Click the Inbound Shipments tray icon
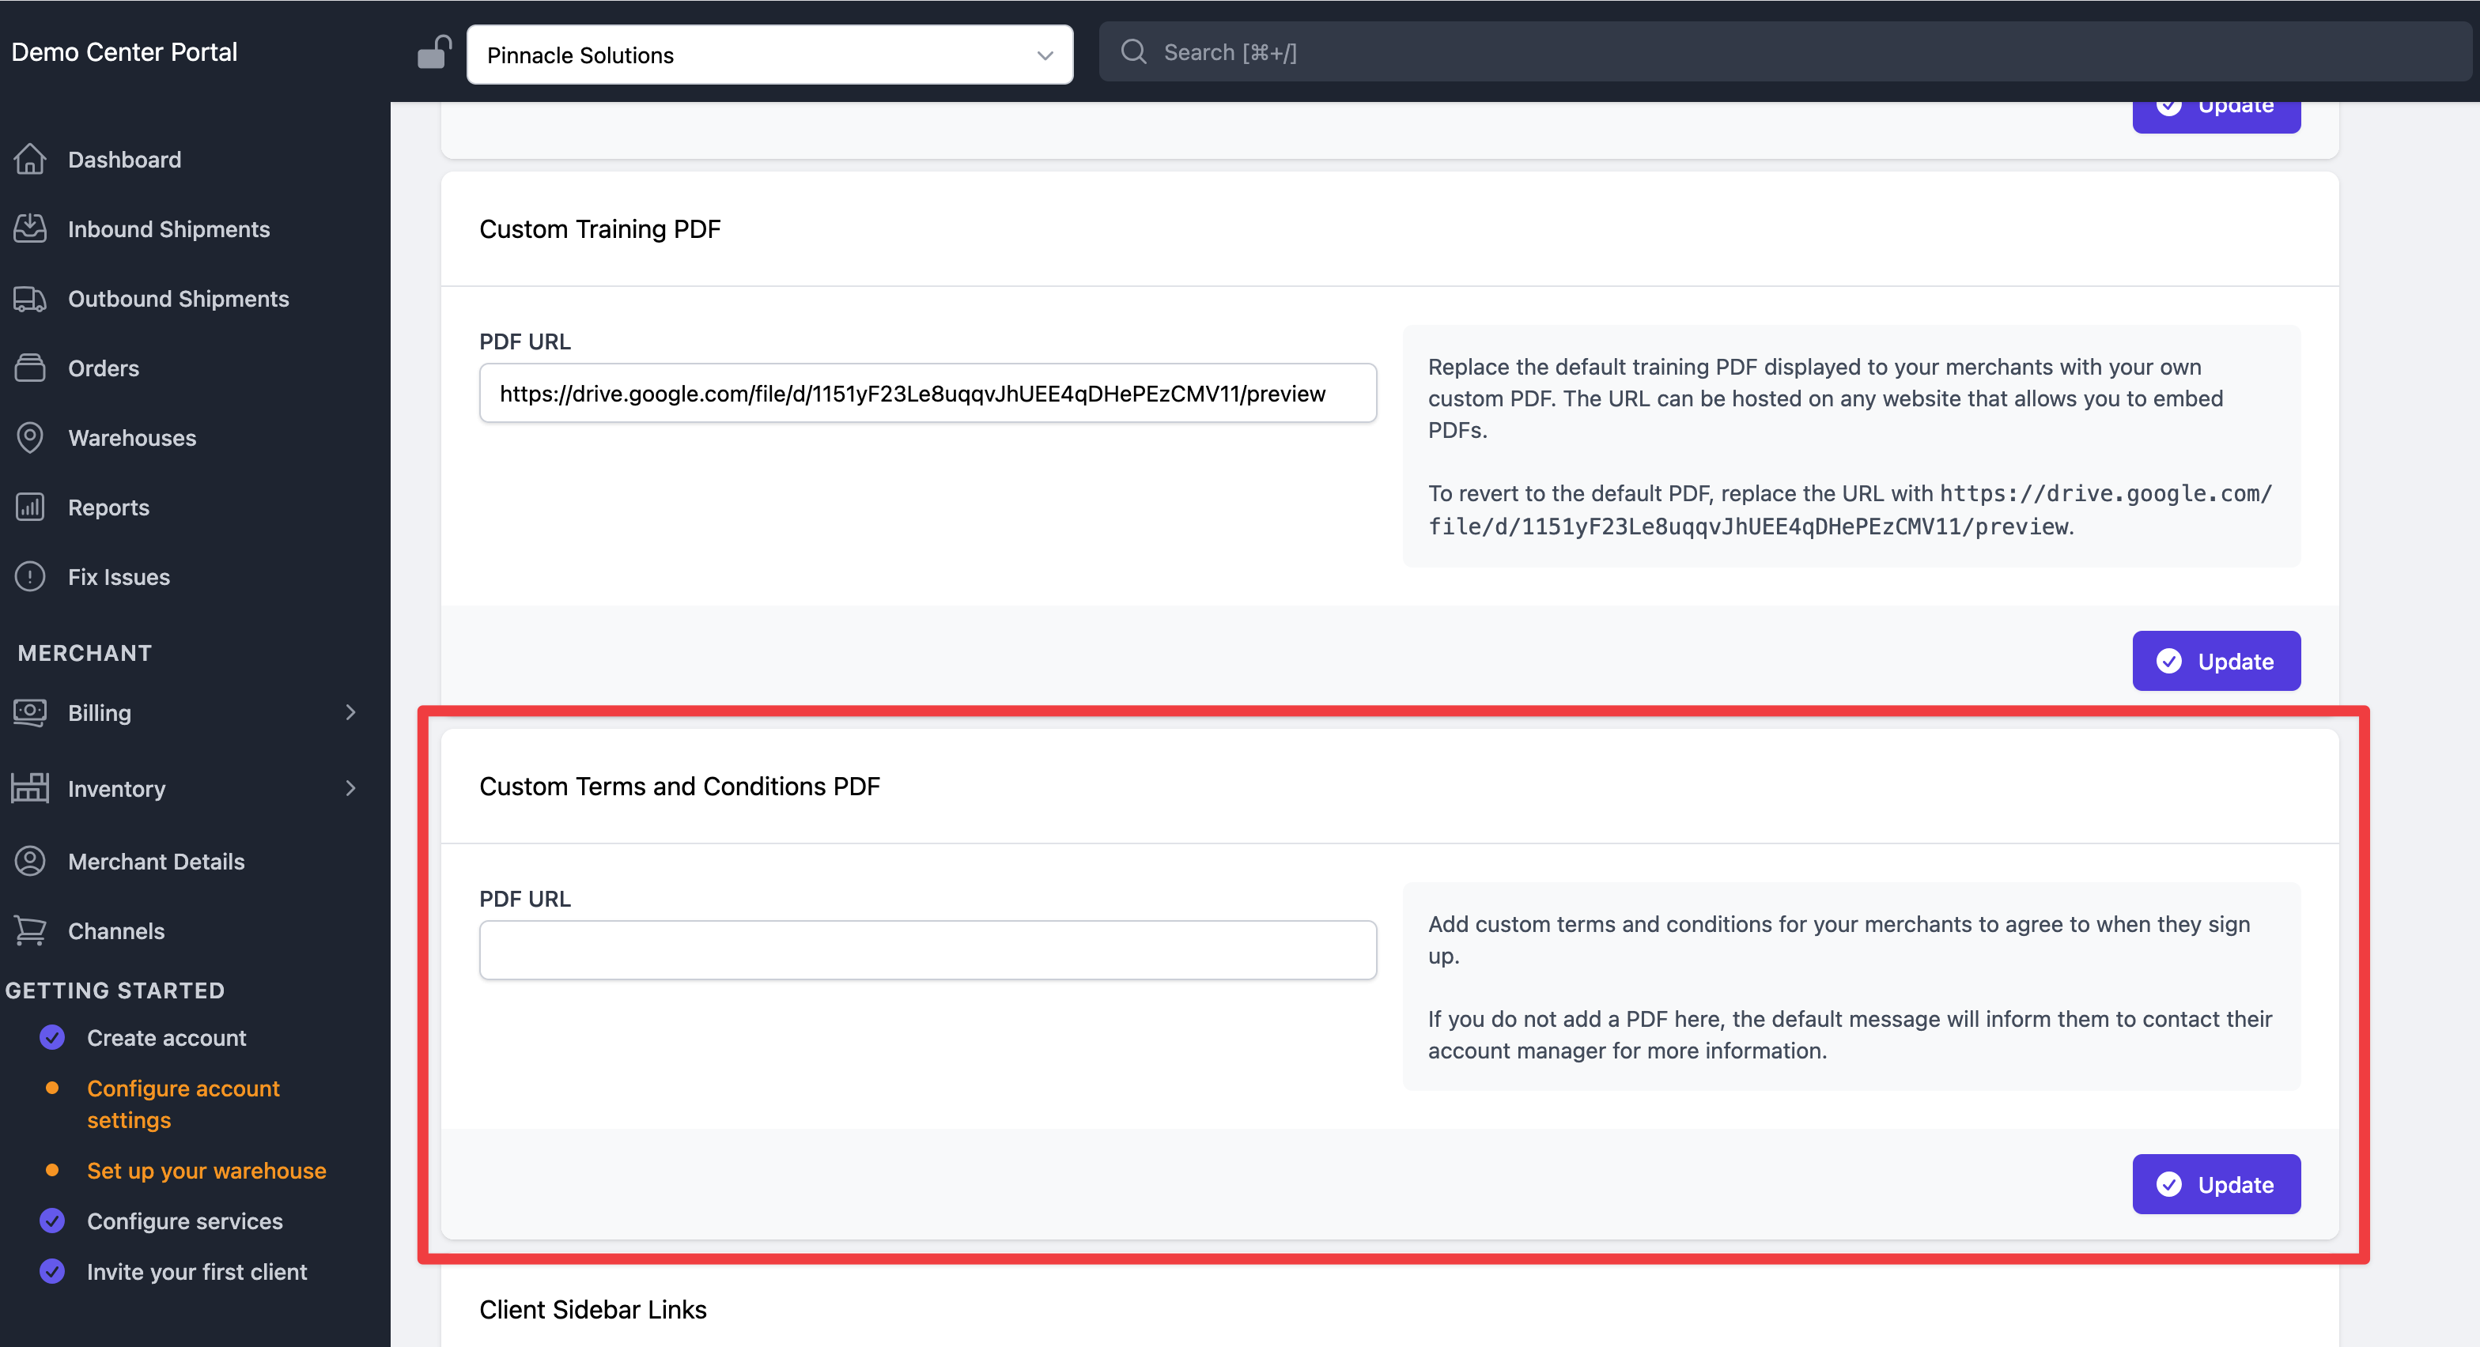Screen dimensions: 2480x1347 click(30, 228)
